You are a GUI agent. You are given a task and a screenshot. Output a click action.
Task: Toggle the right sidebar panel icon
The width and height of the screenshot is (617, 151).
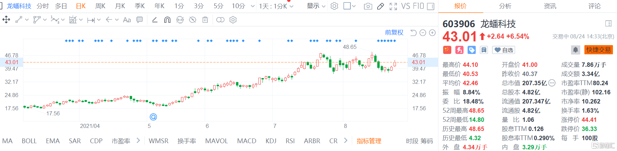click(x=431, y=6)
